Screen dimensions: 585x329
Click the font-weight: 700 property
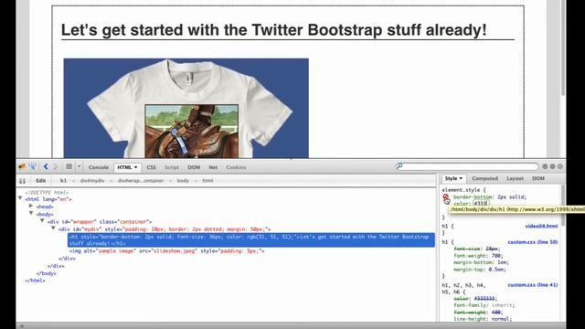point(478,256)
